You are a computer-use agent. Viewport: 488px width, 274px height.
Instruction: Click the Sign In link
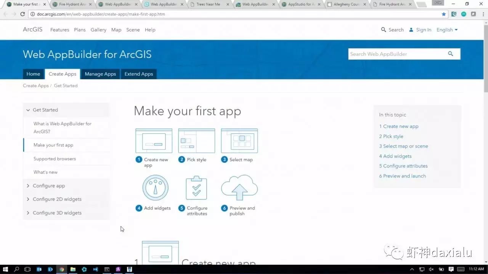(x=424, y=30)
